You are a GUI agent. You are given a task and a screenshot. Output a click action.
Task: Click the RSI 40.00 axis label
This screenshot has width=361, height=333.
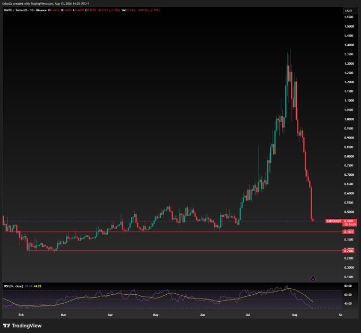[348, 303]
